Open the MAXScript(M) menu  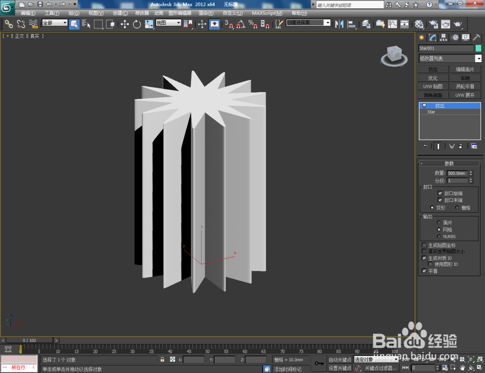267,13
